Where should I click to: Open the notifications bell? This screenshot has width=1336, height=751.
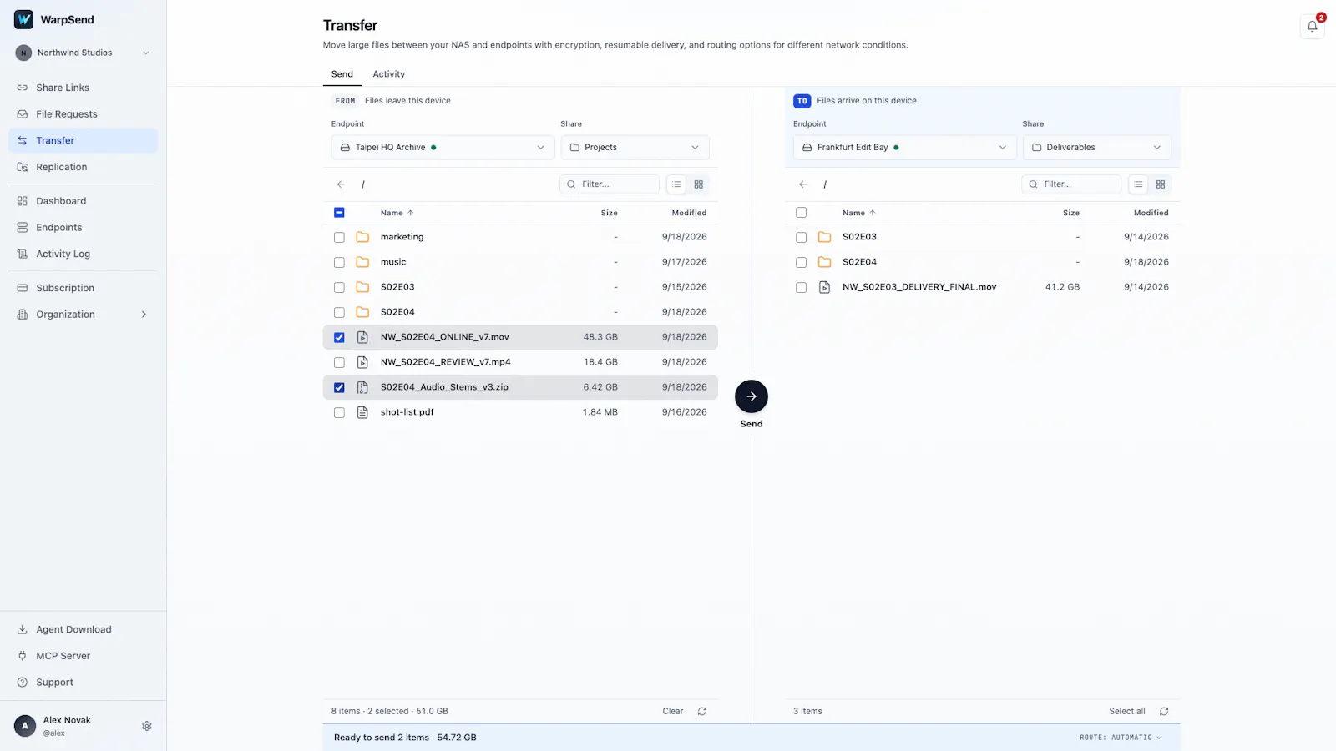click(x=1312, y=27)
